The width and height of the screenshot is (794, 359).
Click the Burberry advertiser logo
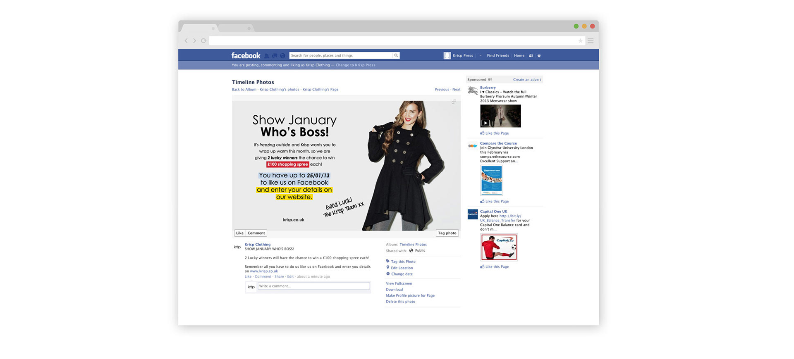[473, 90]
